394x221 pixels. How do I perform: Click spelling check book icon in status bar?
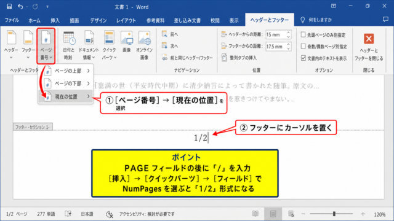tap(68, 214)
